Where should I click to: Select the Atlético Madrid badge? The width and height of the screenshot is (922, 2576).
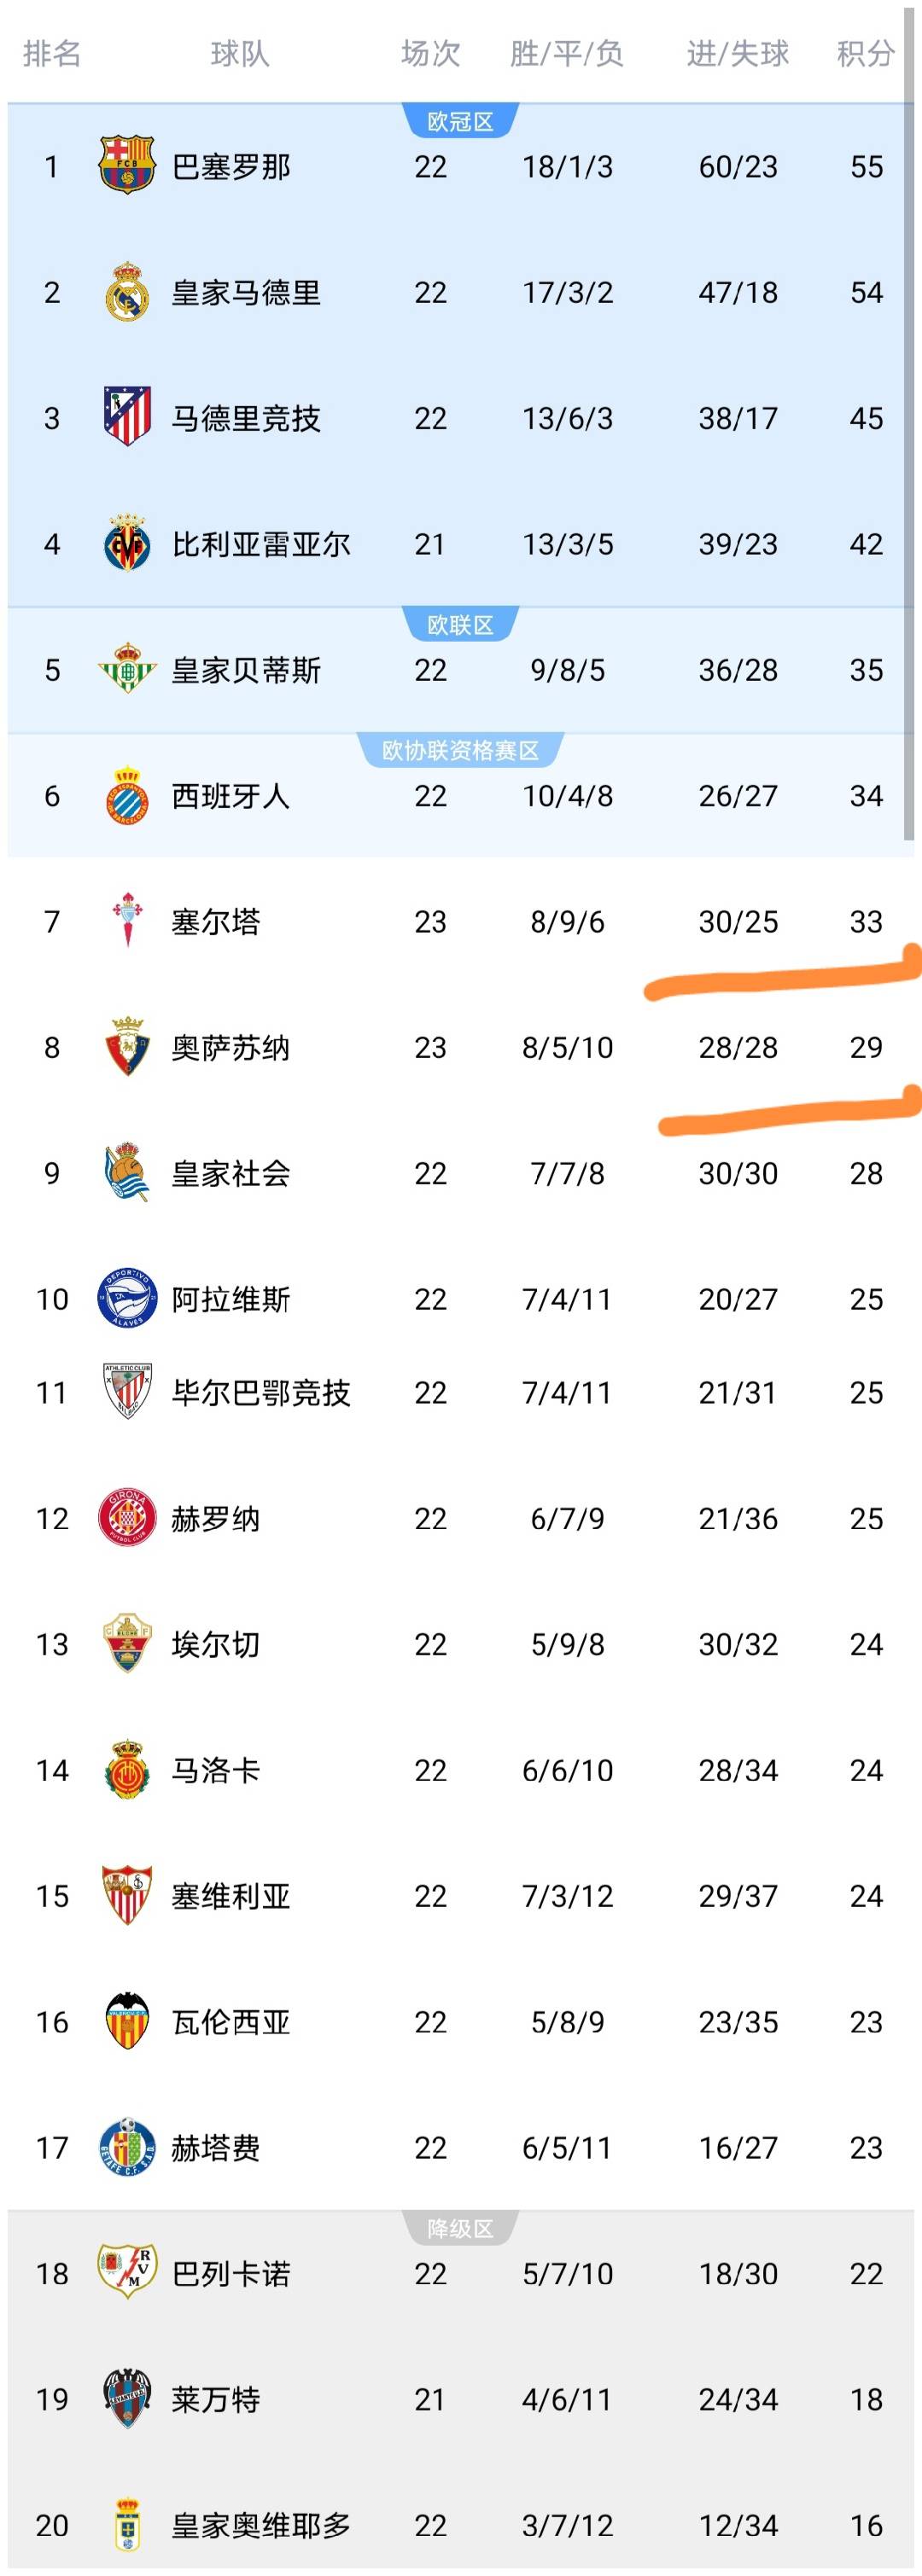[x=127, y=417]
